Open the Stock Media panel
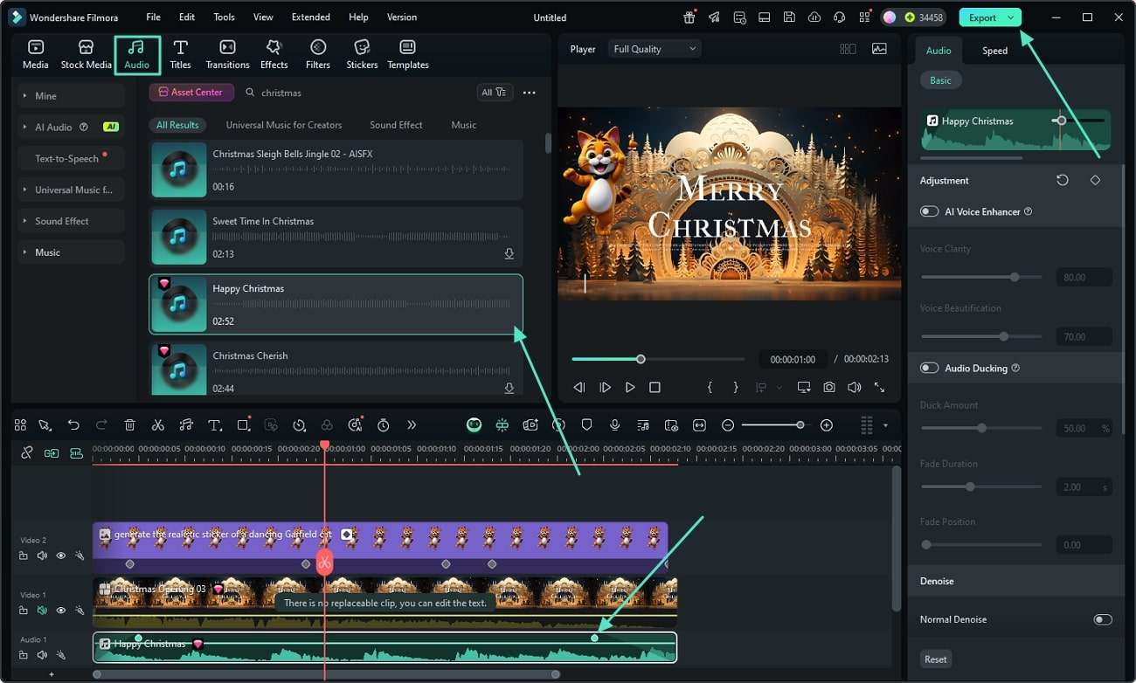Screen dimensions: 1136x683 pyautogui.click(x=86, y=54)
